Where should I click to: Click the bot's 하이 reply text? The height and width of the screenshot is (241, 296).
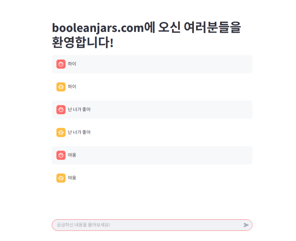click(72, 87)
